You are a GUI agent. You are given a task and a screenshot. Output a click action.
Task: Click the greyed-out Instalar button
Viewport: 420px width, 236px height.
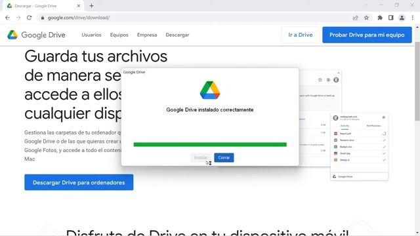[x=201, y=157]
